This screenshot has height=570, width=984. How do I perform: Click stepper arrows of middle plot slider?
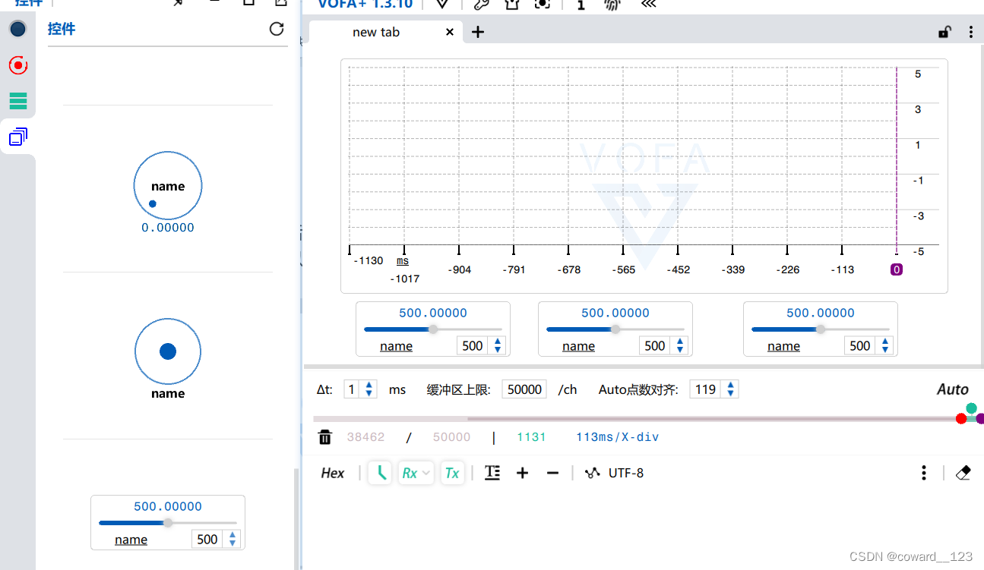tap(680, 346)
